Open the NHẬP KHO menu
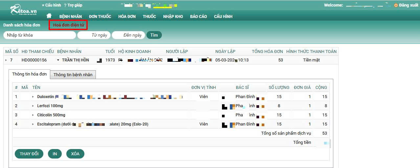This screenshot has width=420, height=168. 173,16
